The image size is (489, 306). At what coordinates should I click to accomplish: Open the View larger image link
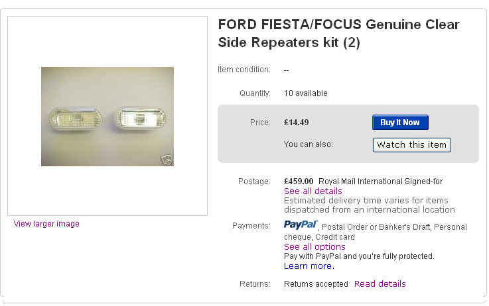pyautogui.click(x=46, y=224)
